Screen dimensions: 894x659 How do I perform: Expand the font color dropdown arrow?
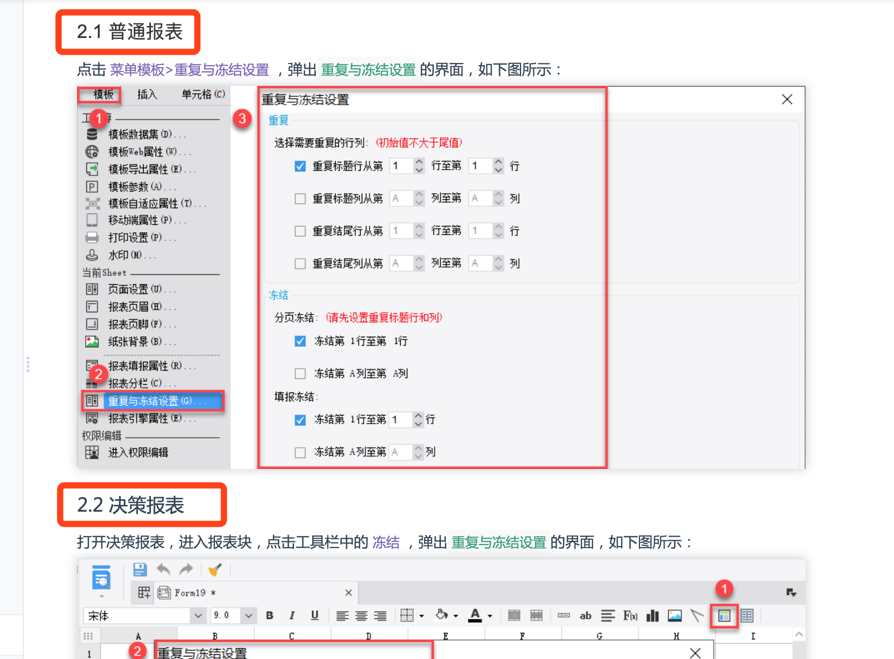tap(490, 616)
